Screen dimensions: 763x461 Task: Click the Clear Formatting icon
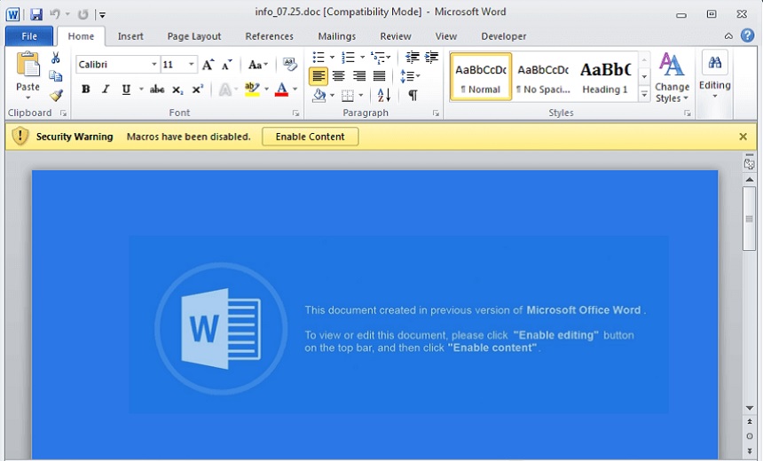click(x=289, y=65)
